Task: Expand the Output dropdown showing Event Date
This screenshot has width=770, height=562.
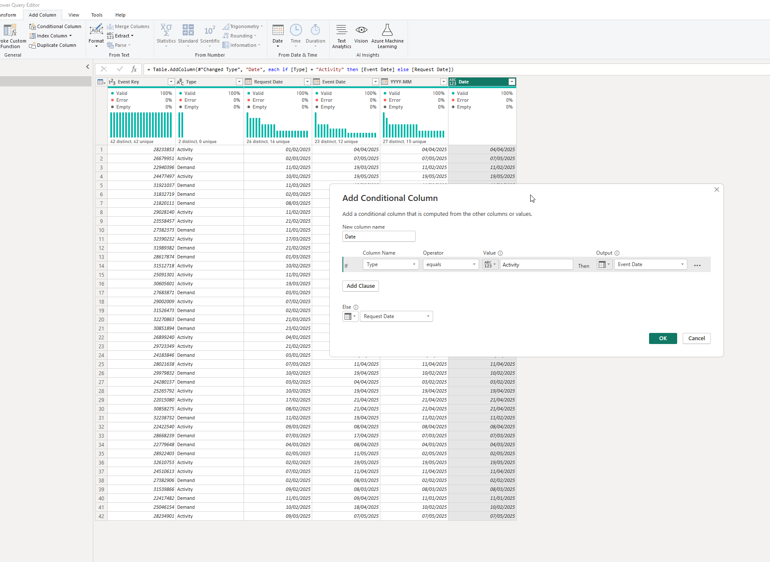Action: click(x=650, y=264)
